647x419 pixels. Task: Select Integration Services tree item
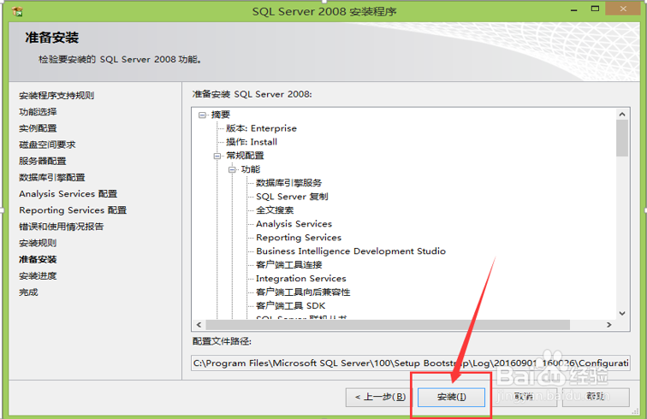coord(300,279)
